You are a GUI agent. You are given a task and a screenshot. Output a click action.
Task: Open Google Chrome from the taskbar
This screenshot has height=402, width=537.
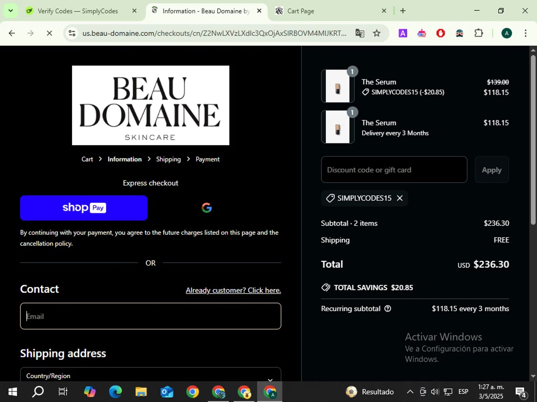pos(193,392)
